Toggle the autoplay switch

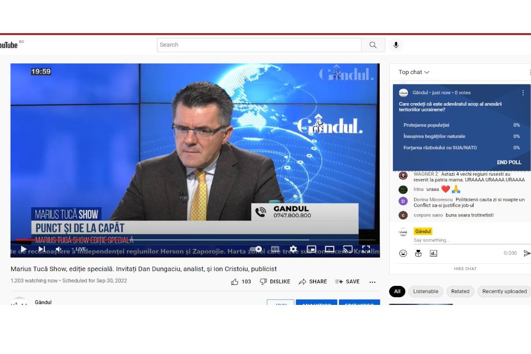(256, 249)
